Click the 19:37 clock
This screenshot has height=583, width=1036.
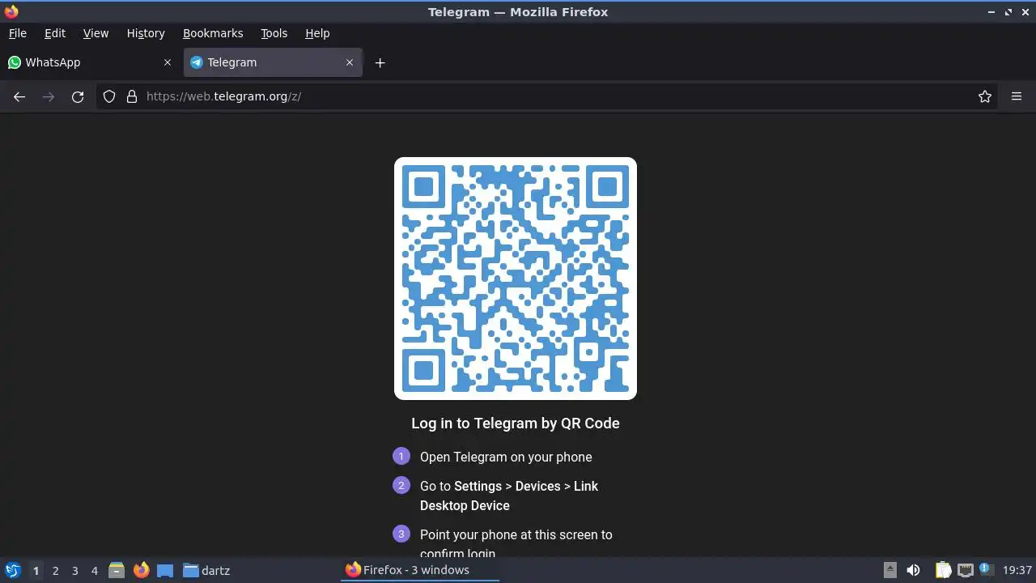coord(1017,570)
